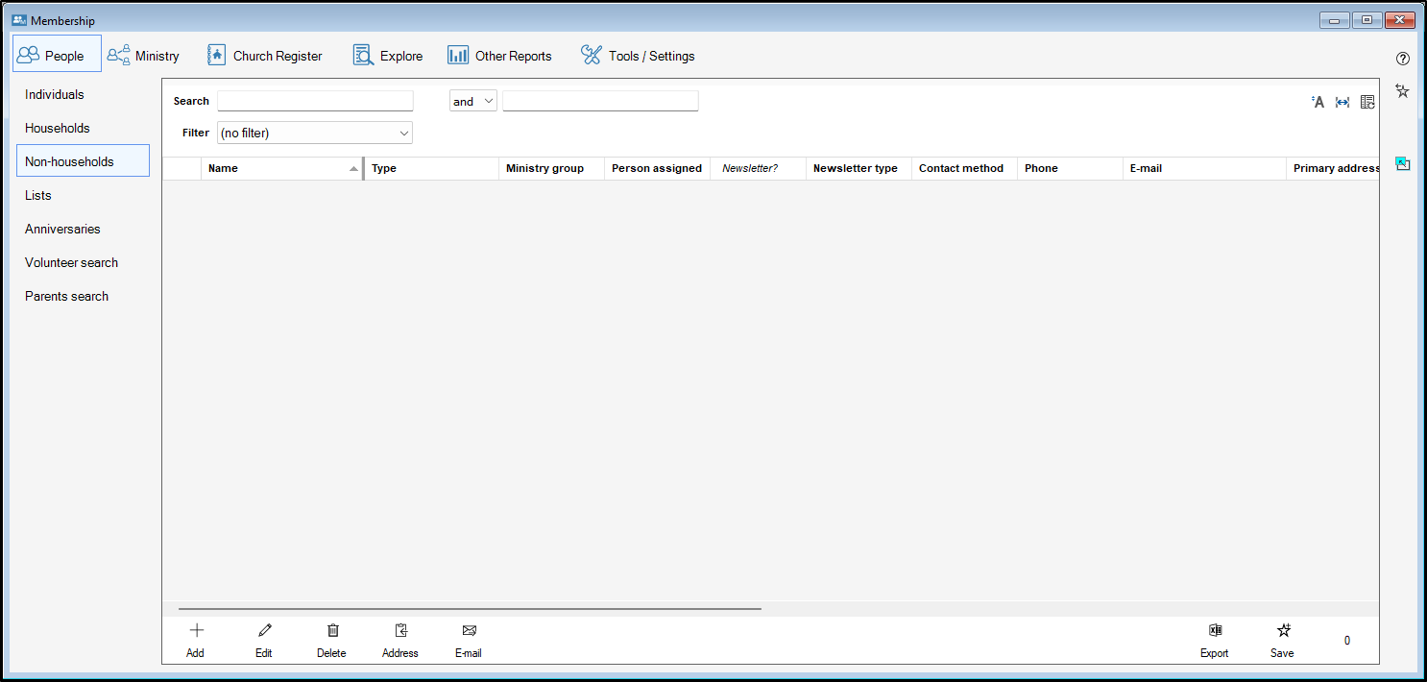Viewport: 1427px width, 682px height.
Task: Click the Add record plus icon
Action: (x=196, y=631)
